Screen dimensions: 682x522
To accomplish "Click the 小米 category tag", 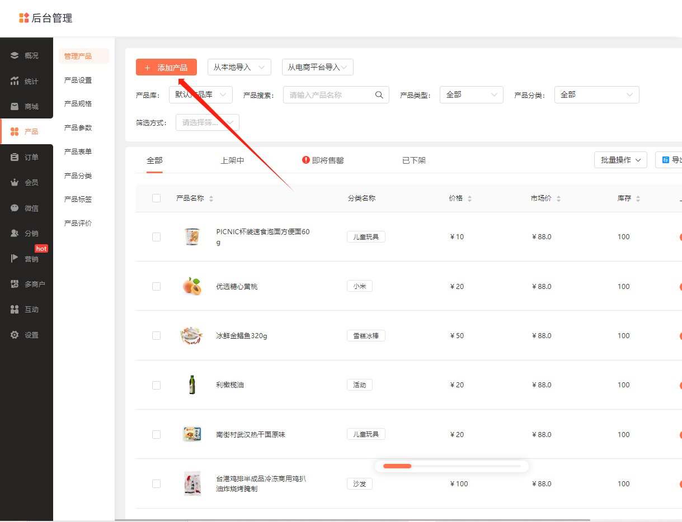I will coord(360,286).
